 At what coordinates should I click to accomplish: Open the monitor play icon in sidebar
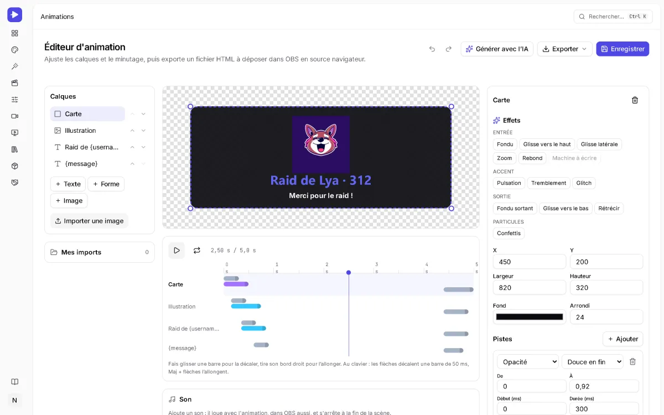(x=14, y=133)
